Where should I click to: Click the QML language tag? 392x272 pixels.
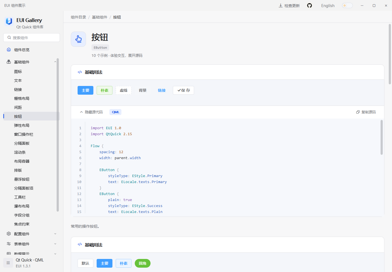point(115,112)
